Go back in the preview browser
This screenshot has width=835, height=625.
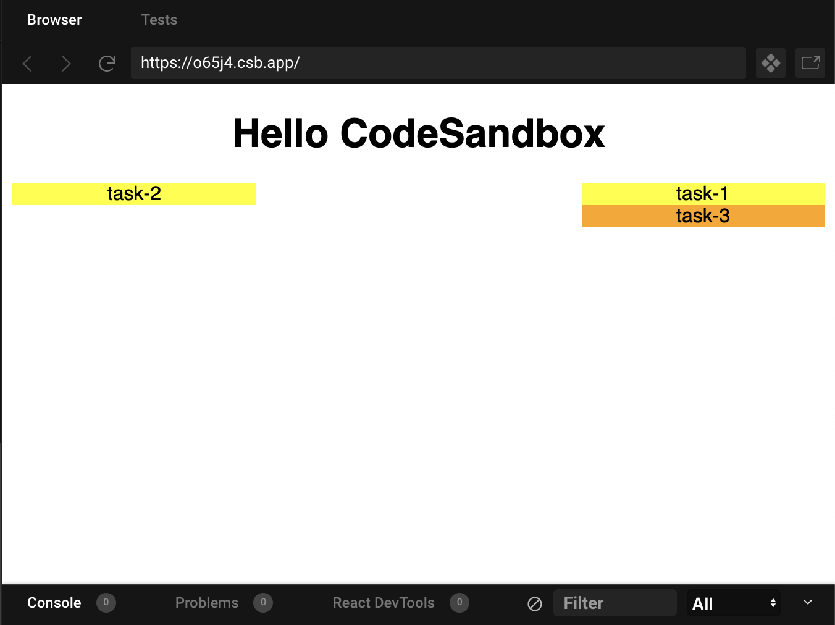27,63
